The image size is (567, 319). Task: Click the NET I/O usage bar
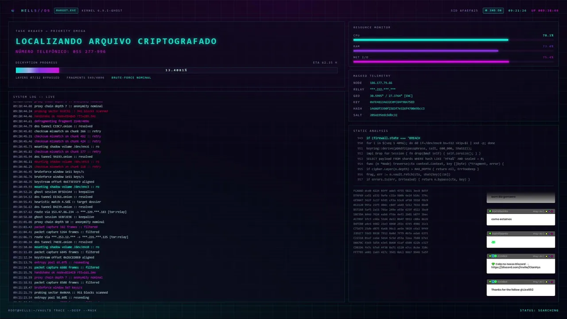pos(453,62)
